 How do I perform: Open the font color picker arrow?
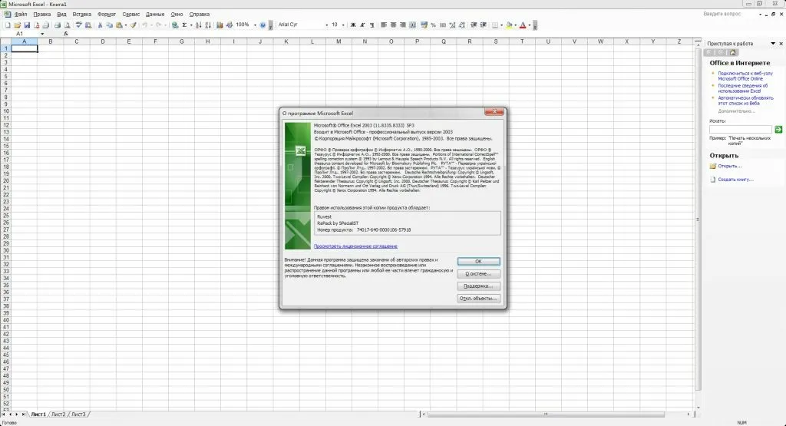tap(530, 25)
